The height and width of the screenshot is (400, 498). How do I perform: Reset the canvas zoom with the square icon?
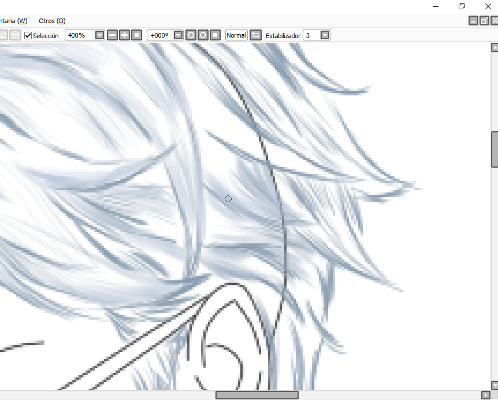coord(136,35)
